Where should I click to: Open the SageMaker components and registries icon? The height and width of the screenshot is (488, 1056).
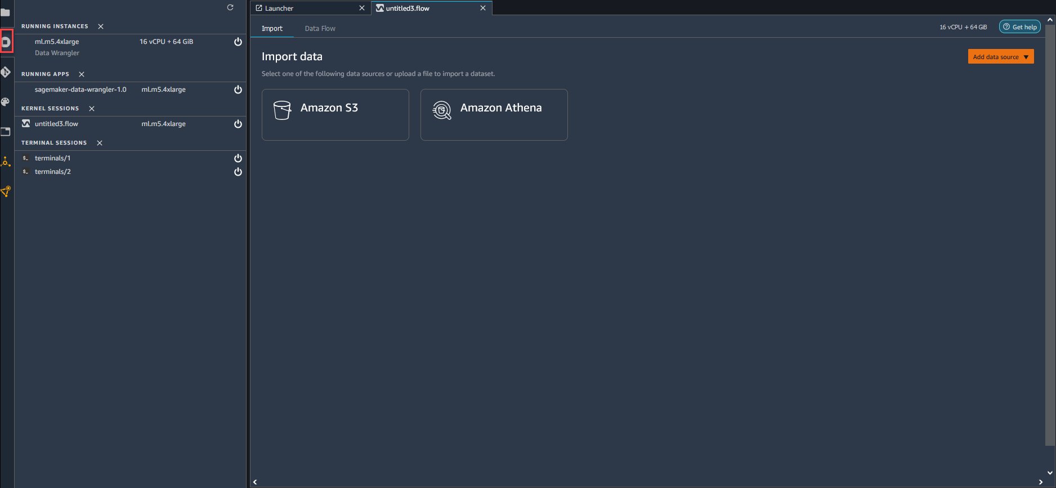pyautogui.click(x=6, y=162)
